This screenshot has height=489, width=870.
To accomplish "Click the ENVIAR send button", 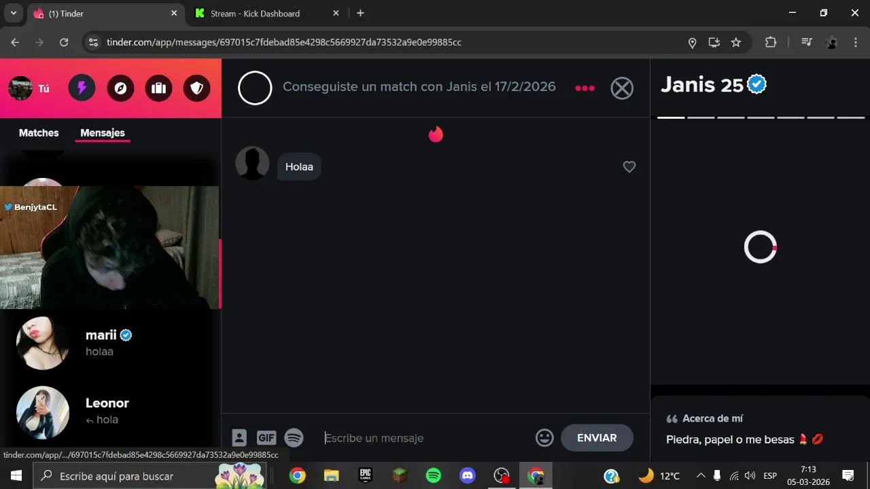I will coord(597,438).
